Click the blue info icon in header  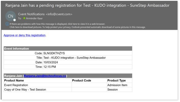point(7,24)
